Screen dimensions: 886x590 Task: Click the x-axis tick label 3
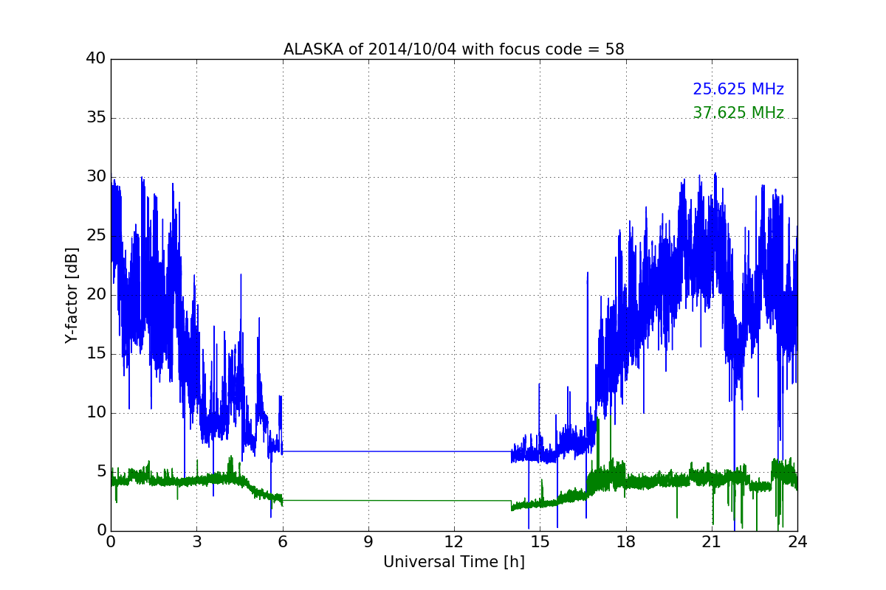tap(196, 542)
